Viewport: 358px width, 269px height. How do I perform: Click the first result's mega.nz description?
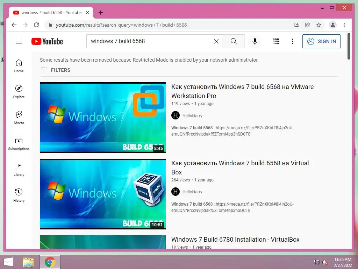pos(232,131)
